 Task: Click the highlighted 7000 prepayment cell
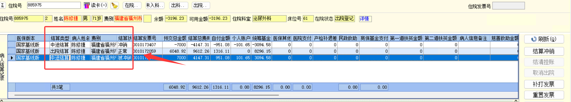[175, 58]
